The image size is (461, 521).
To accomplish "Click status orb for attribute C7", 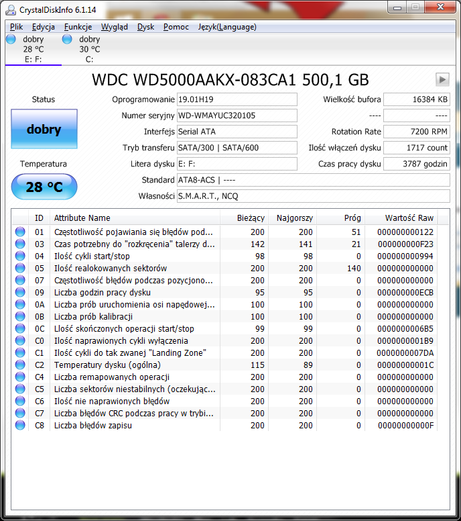I will click(x=20, y=413).
